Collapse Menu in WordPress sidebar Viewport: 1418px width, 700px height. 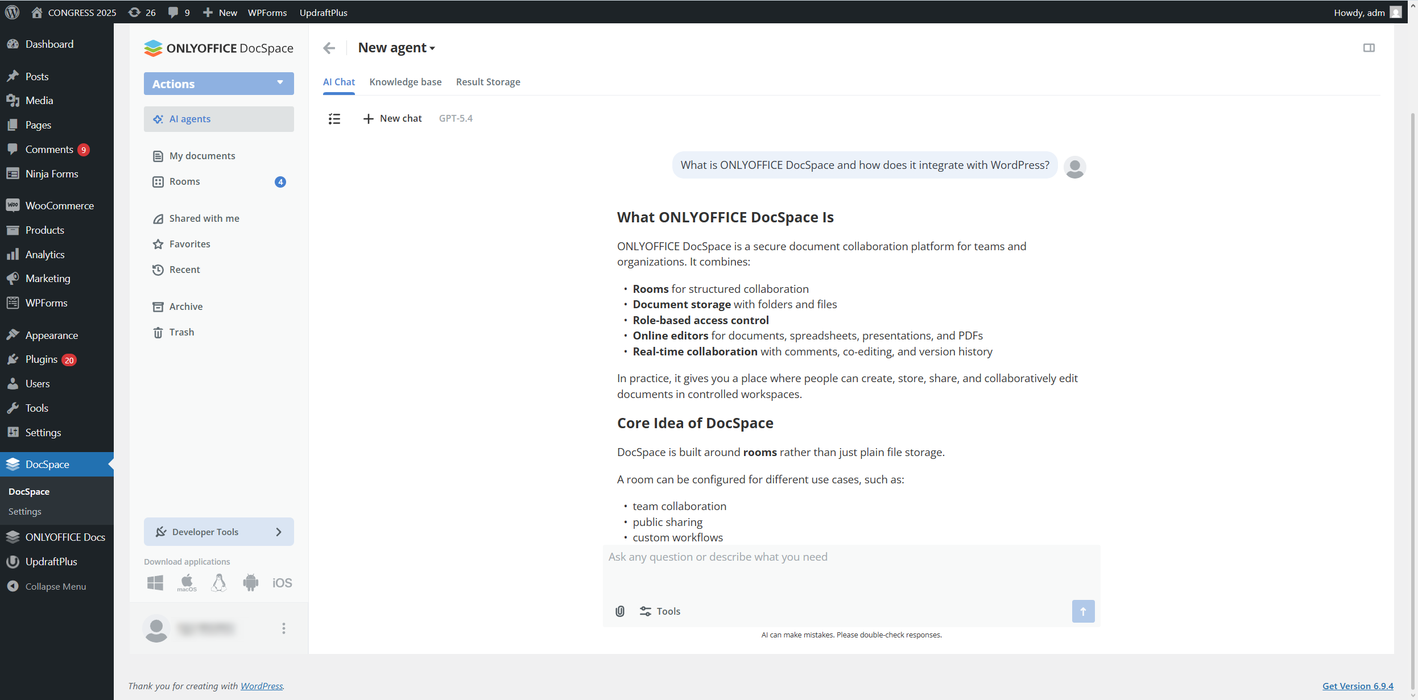coord(55,586)
